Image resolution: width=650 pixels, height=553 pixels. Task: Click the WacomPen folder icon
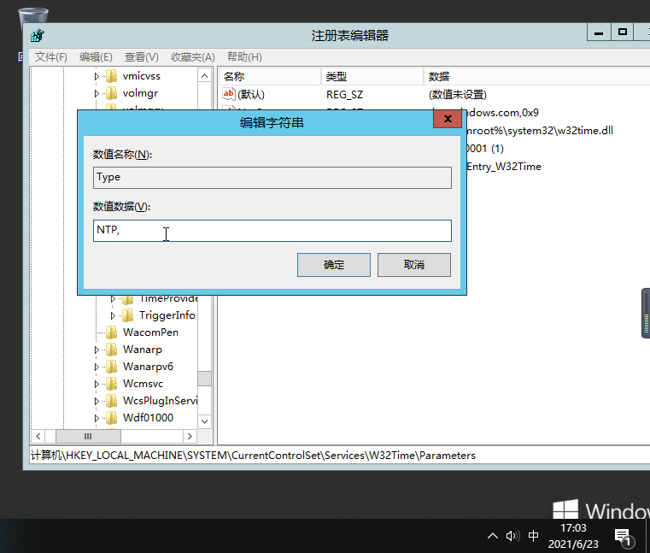click(111, 332)
